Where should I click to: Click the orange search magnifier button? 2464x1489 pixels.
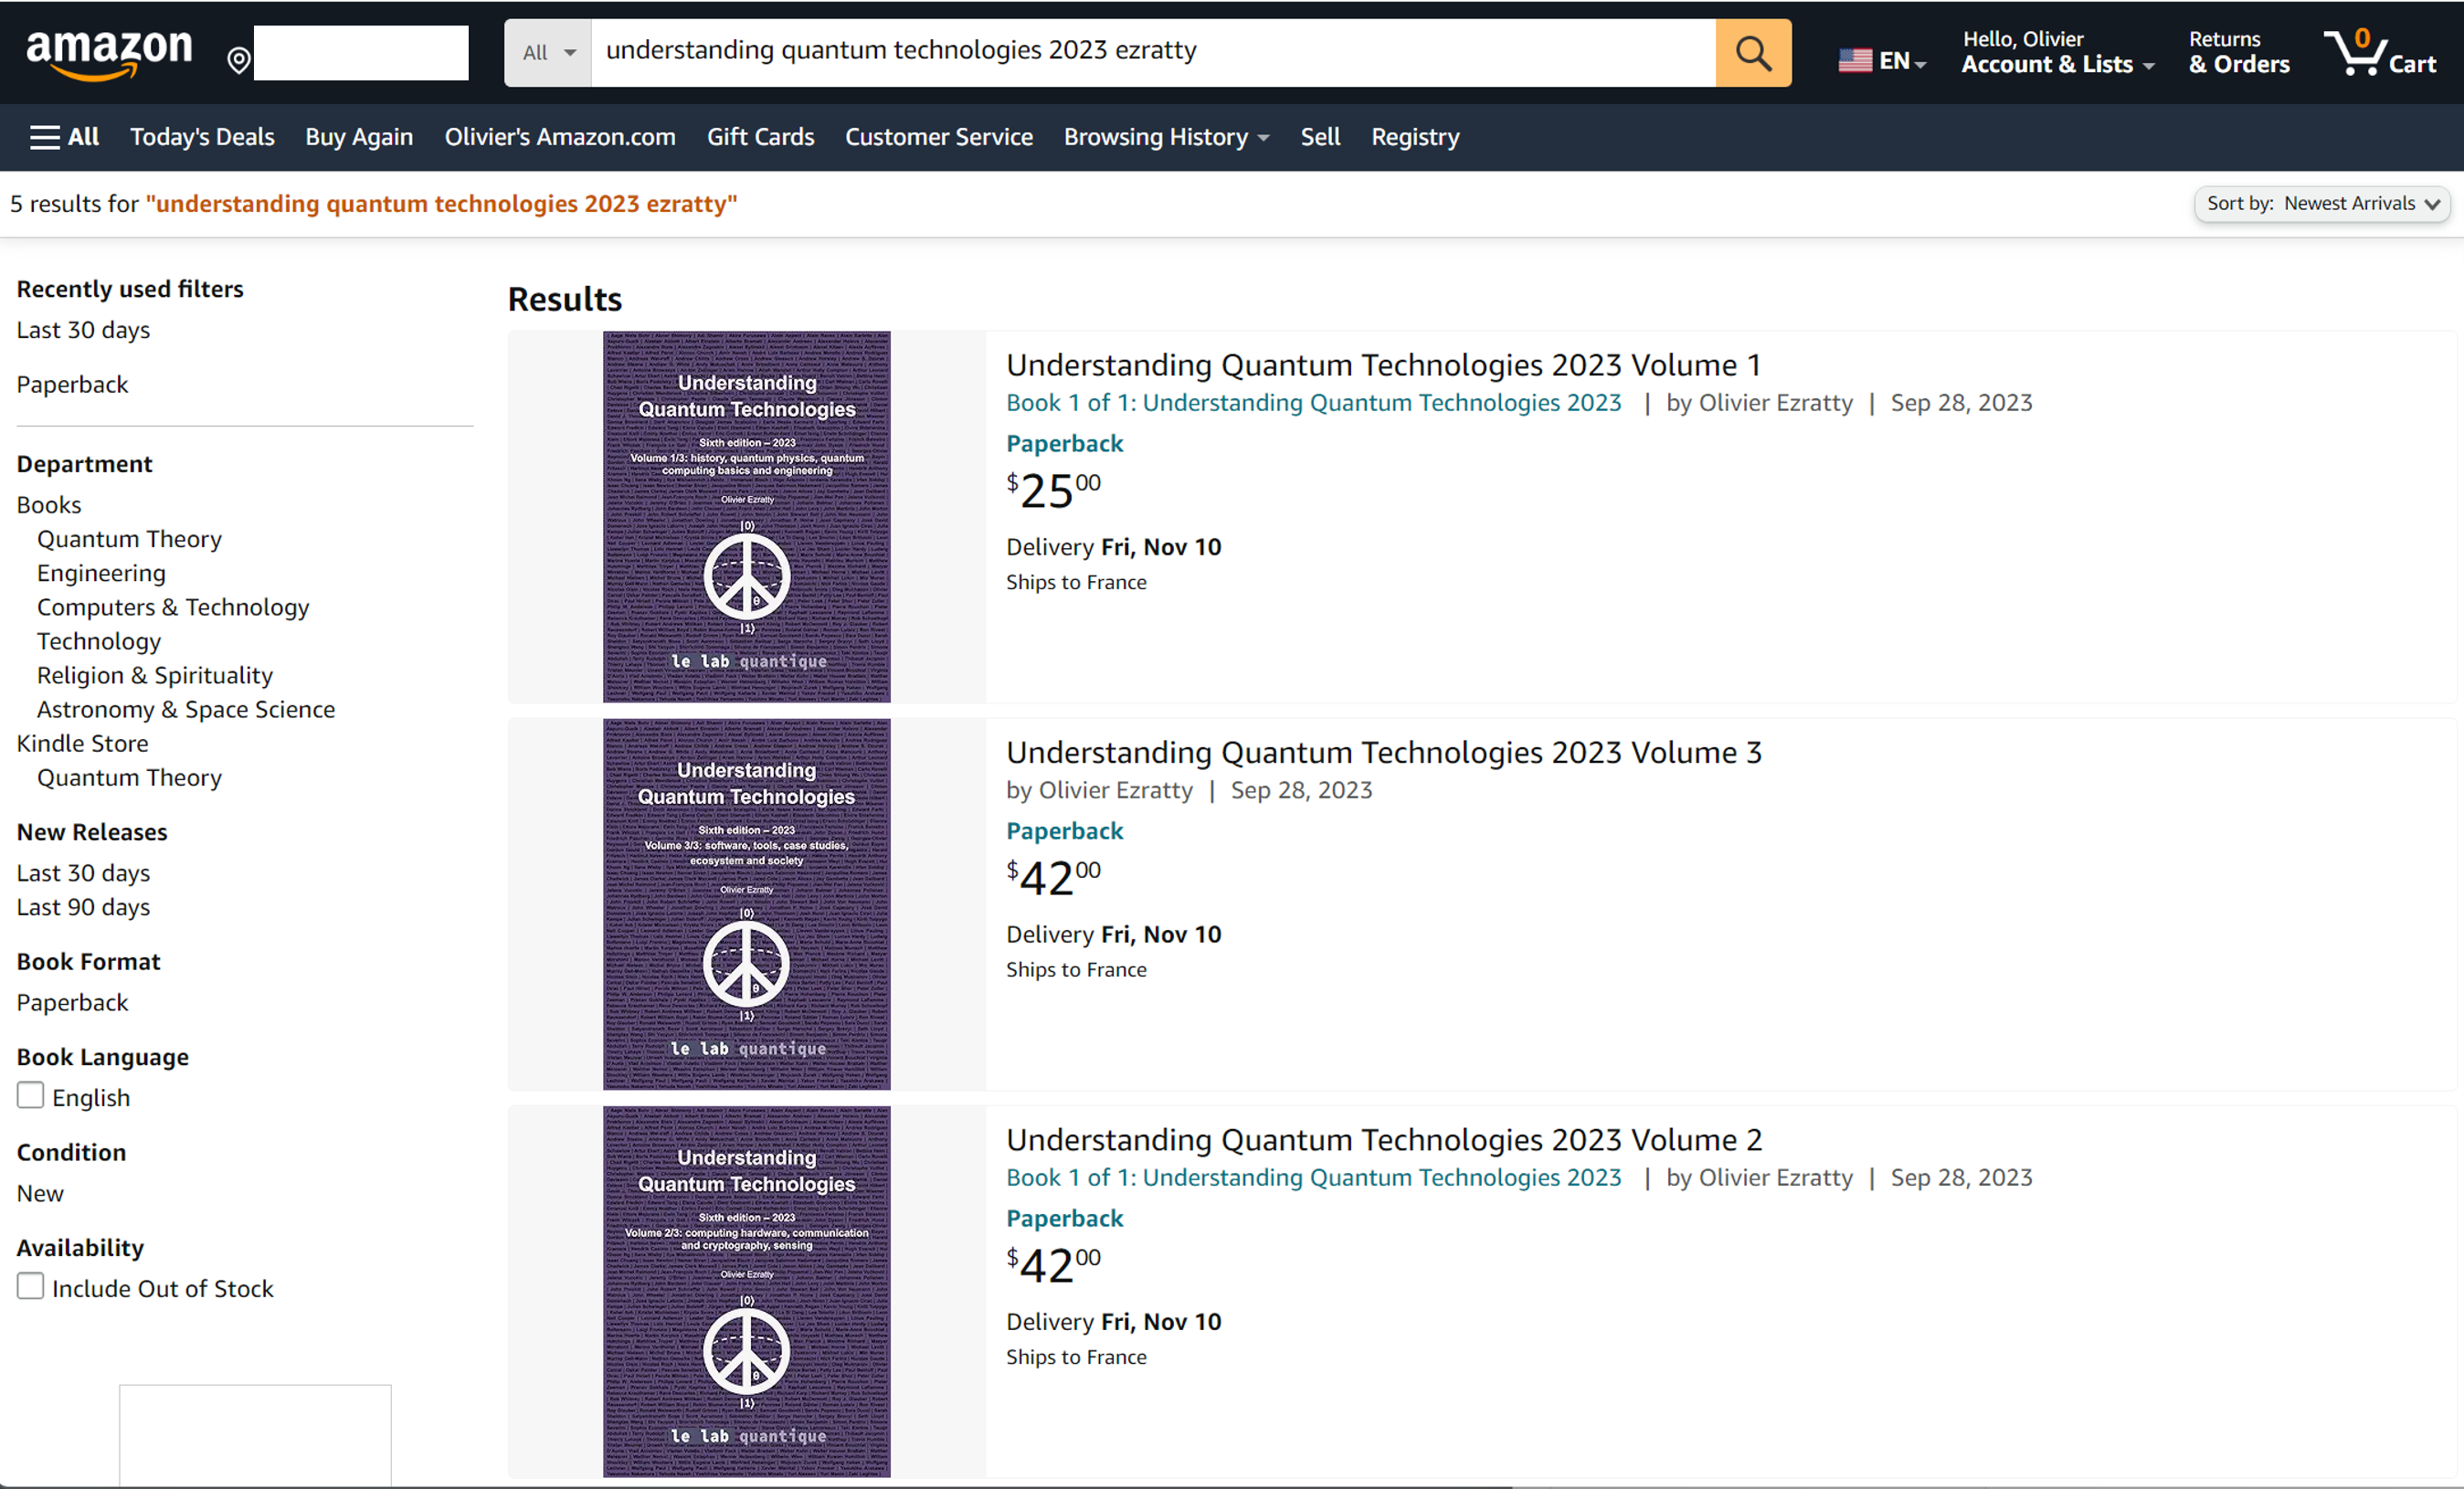[1753, 53]
